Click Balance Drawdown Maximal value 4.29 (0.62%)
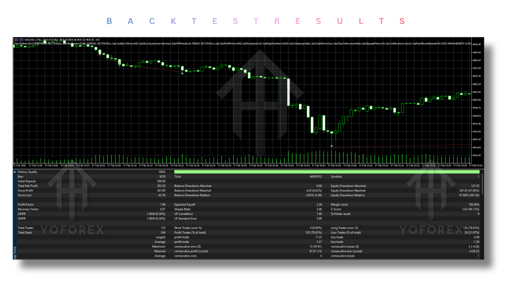This screenshot has width=513, height=288. point(314,190)
